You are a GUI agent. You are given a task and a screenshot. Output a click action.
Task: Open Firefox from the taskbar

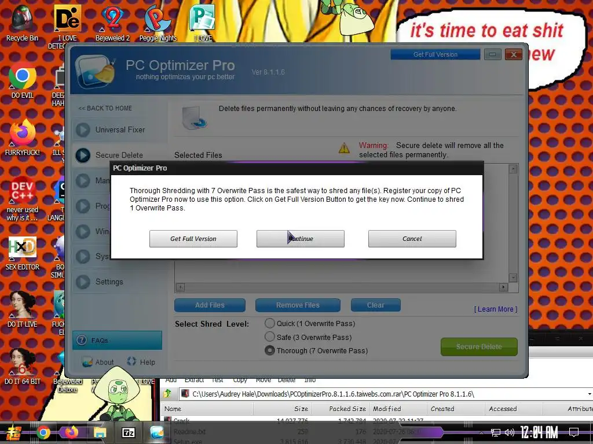[71, 432]
